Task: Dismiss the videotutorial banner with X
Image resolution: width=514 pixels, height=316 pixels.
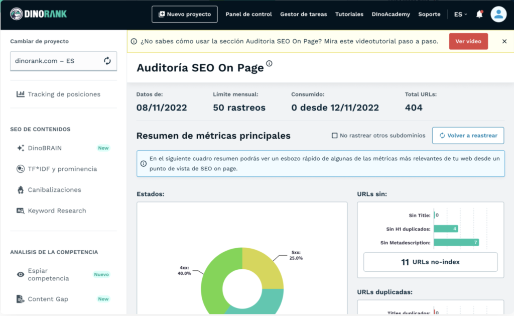Action: point(504,41)
